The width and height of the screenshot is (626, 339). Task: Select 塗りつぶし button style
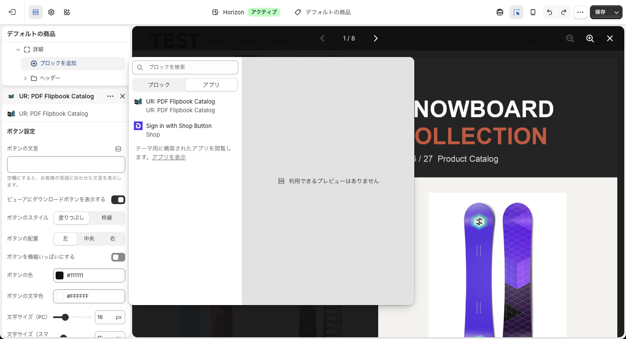coord(71,218)
